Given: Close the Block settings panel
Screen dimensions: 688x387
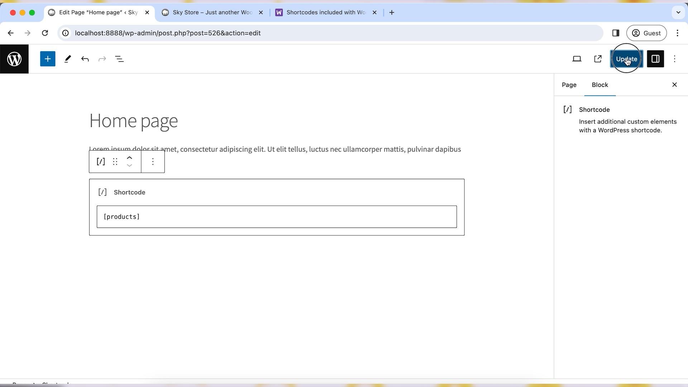Looking at the screenshot, I should [674, 85].
